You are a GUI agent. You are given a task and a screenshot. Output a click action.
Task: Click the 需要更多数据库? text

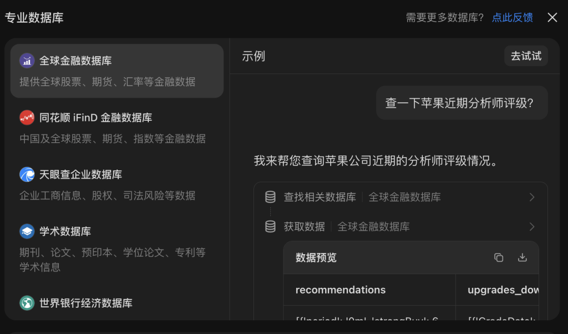[x=444, y=17]
